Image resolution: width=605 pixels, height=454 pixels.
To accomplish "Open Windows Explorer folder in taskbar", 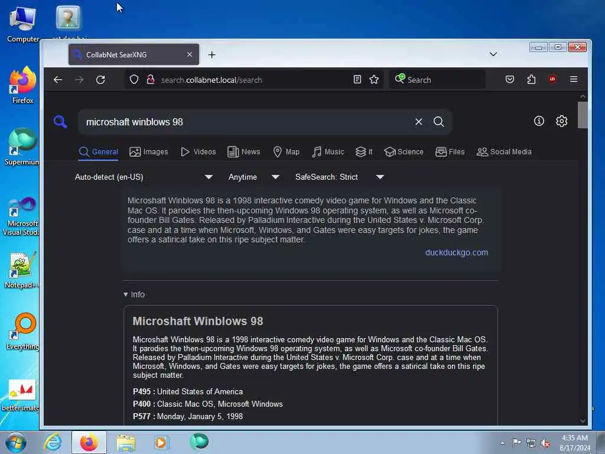I will tap(126, 442).
